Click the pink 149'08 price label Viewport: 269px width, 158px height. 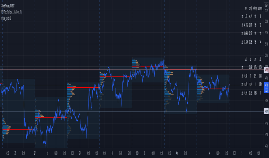coord(266,70)
